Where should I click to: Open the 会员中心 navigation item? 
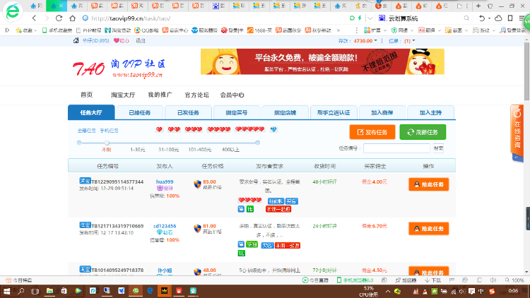[232, 95]
